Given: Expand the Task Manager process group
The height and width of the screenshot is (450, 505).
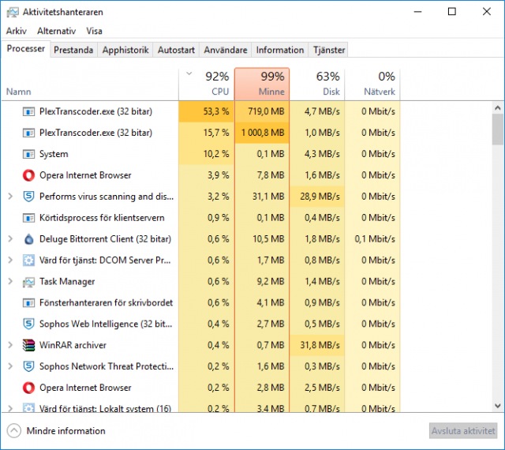Looking at the screenshot, I should [10, 281].
